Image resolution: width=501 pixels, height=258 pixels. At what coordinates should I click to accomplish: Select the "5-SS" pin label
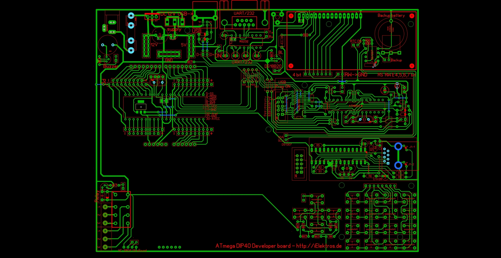pyautogui.click(x=210, y=94)
